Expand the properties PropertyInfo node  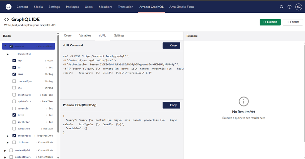point(8,136)
